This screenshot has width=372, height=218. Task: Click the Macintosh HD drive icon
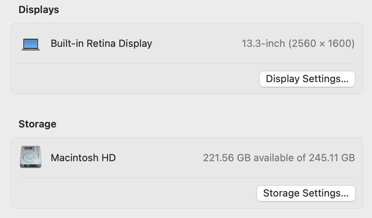[30, 157]
